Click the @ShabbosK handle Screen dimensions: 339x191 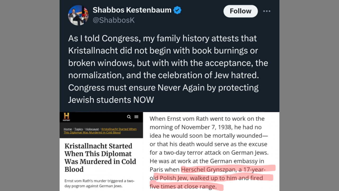[x=114, y=20]
